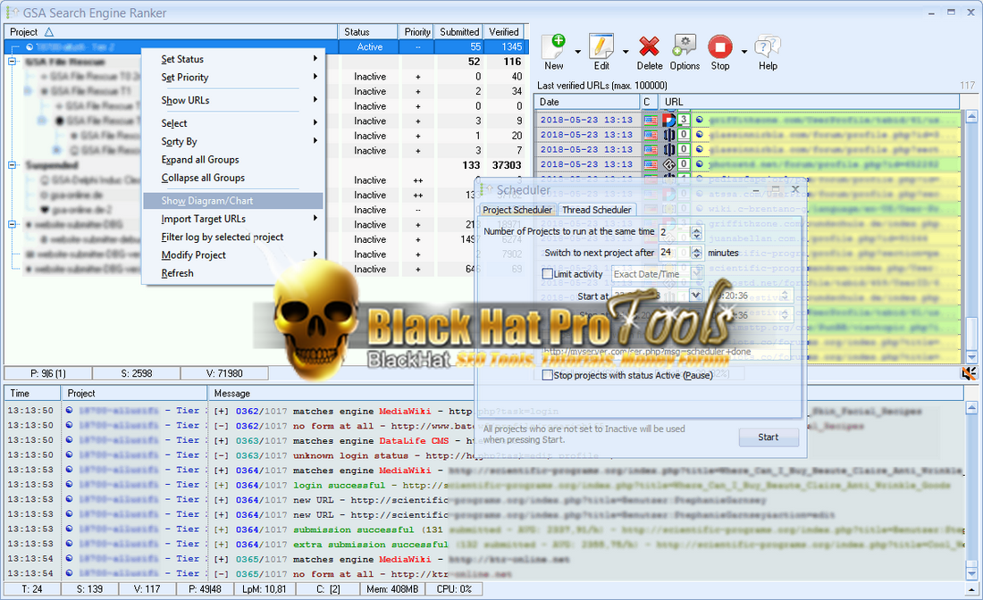Click the muted speaker icon above the log
Screen dimensions: 983x600
click(x=969, y=373)
